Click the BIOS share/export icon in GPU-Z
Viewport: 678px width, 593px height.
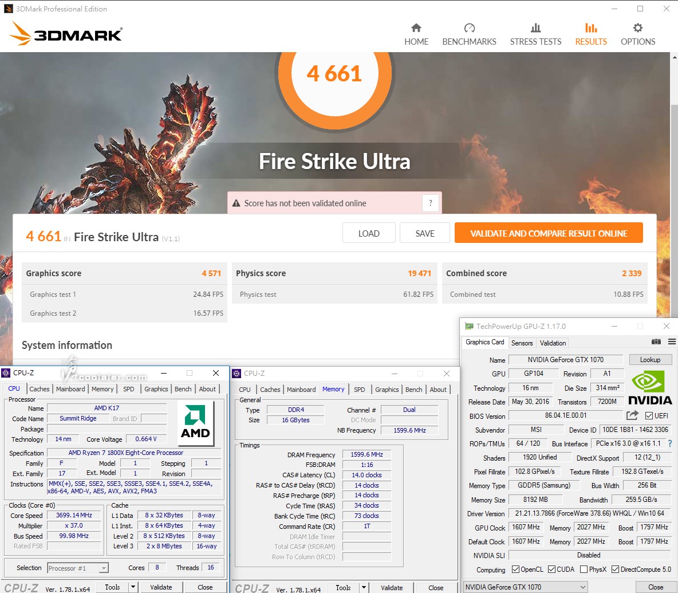coord(633,415)
